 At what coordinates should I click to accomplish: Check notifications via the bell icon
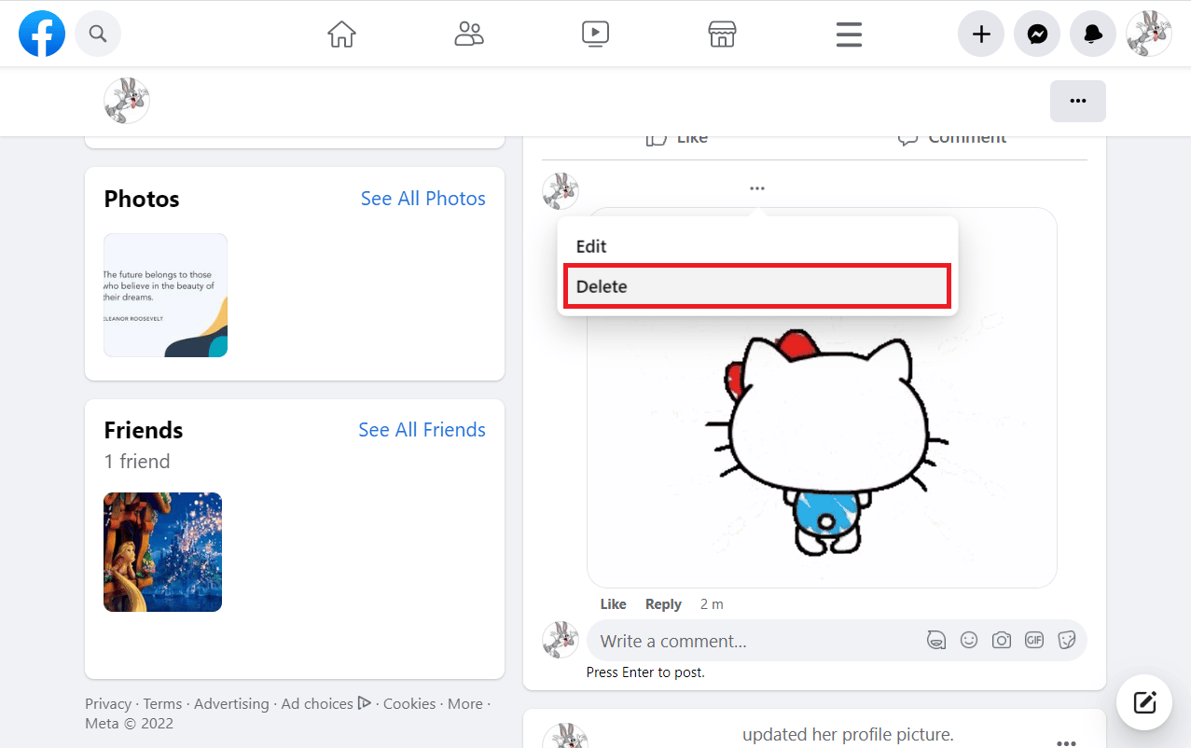(1092, 34)
